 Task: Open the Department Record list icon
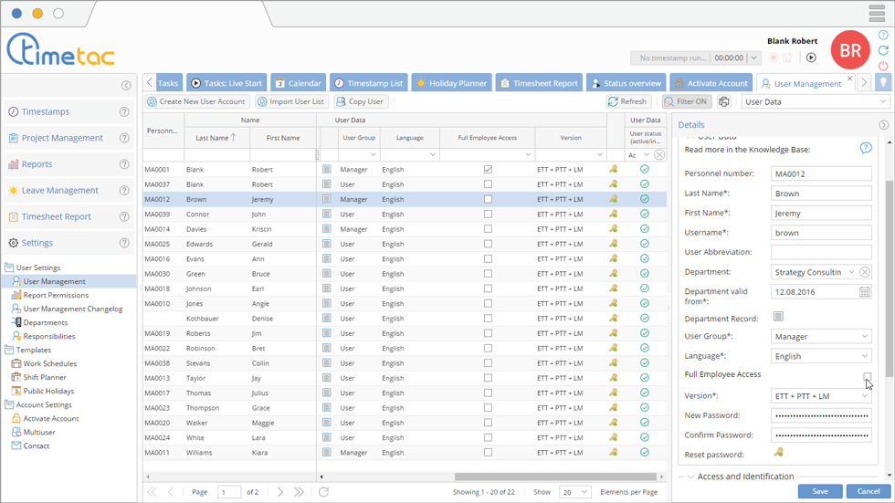pyautogui.click(x=778, y=317)
